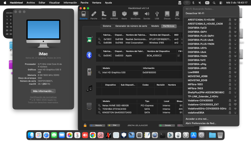Connect to Lowi9988 network

[x=211, y=72]
